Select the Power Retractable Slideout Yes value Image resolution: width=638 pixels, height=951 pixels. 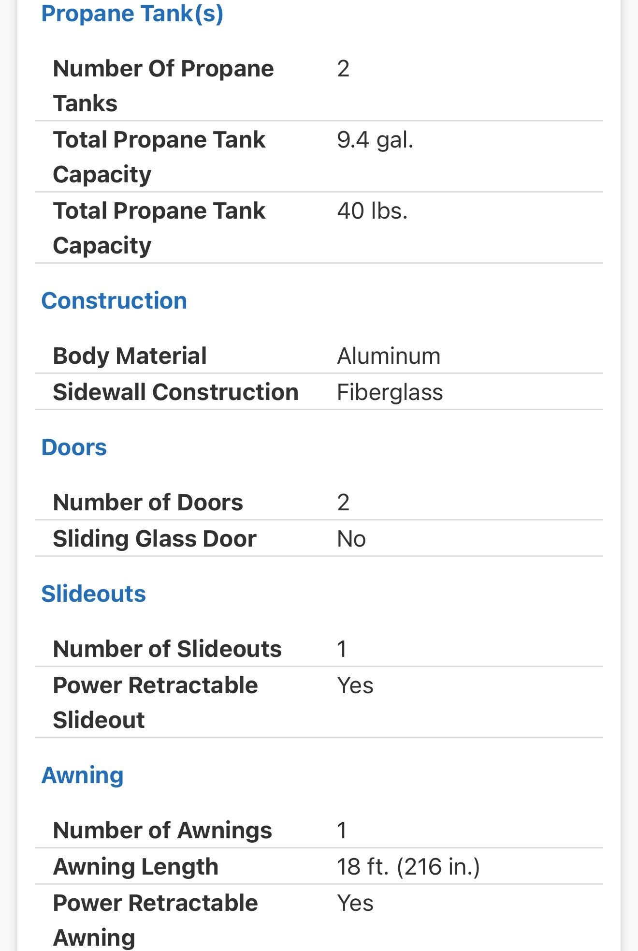click(x=355, y=685)
